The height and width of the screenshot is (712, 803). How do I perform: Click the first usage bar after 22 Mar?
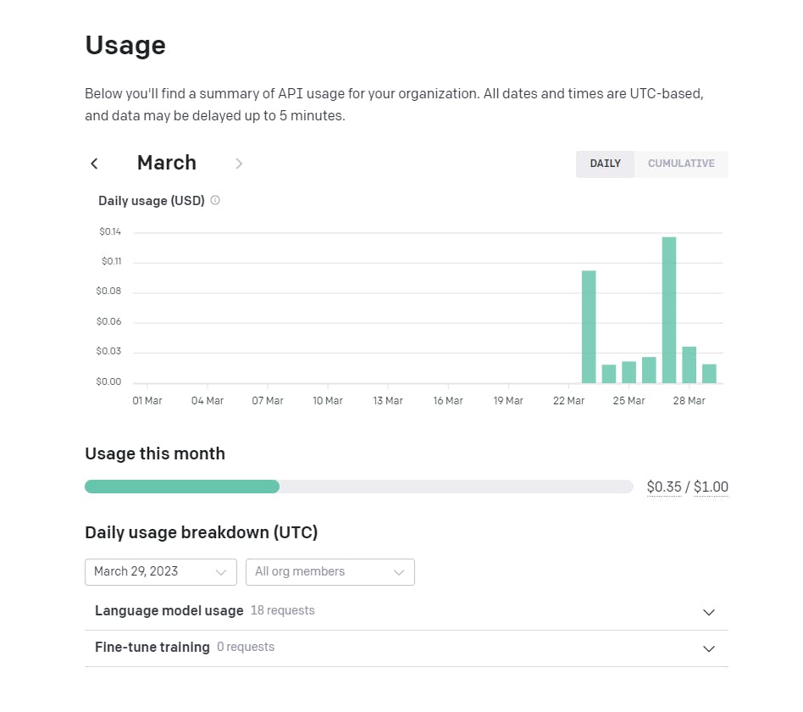[x=589, y=326]
